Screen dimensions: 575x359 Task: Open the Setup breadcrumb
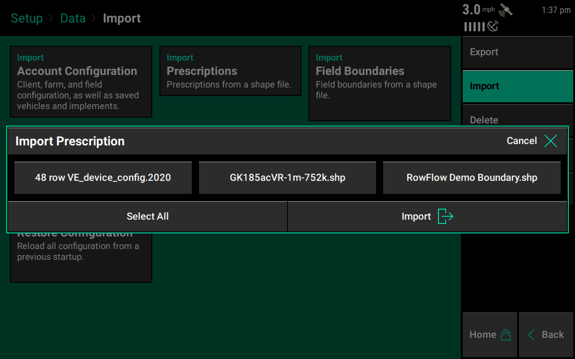point(27,18)
